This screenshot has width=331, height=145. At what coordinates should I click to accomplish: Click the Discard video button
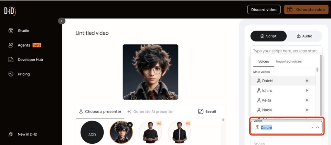[x=264, y=10]
